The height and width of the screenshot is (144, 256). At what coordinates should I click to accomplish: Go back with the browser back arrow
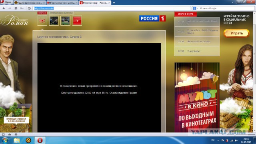(x=4, y=8)
